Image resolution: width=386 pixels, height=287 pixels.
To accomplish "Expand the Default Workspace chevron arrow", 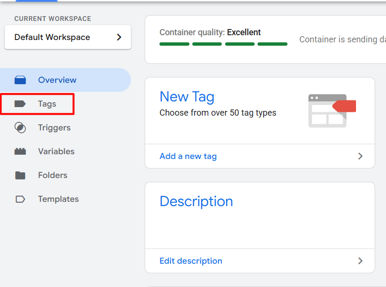I will [119, 37].
